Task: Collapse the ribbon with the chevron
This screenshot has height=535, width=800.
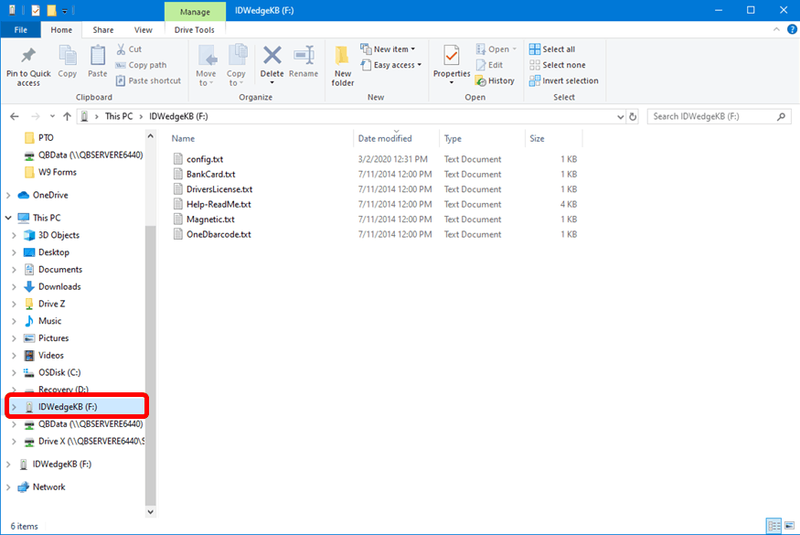Action: click(776, 29)
